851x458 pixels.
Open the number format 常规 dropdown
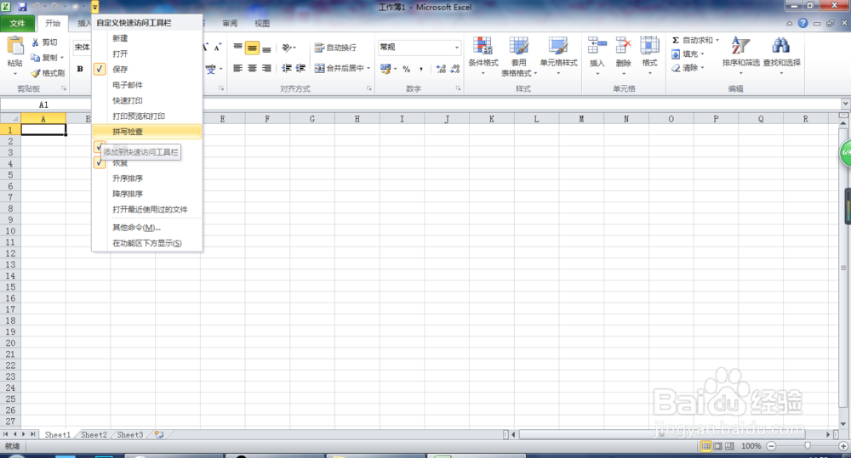pyautogui.click(x=456, y=47)
